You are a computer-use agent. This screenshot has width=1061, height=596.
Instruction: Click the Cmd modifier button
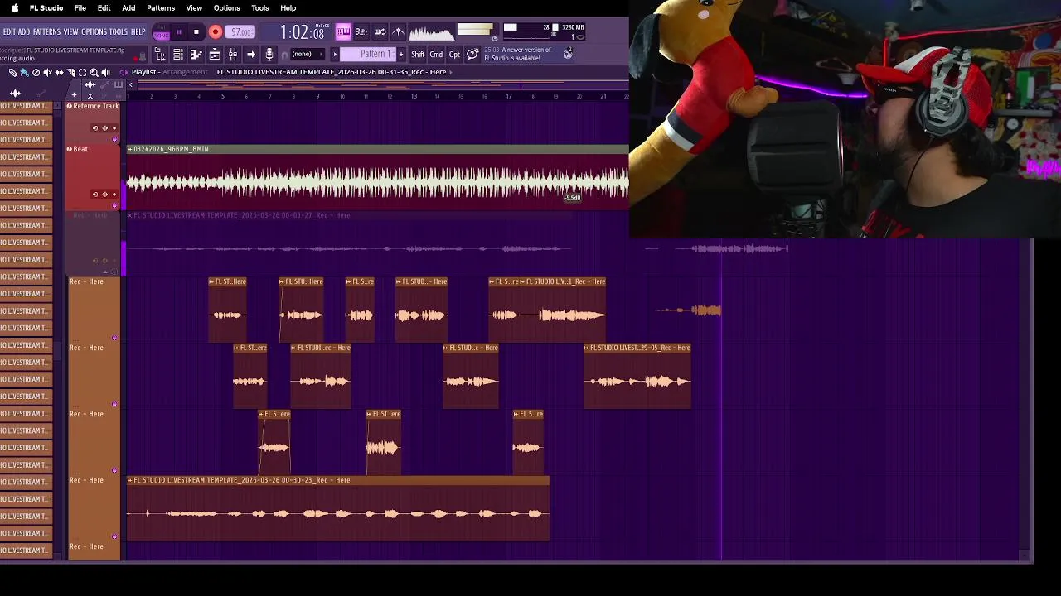point(436,55)
